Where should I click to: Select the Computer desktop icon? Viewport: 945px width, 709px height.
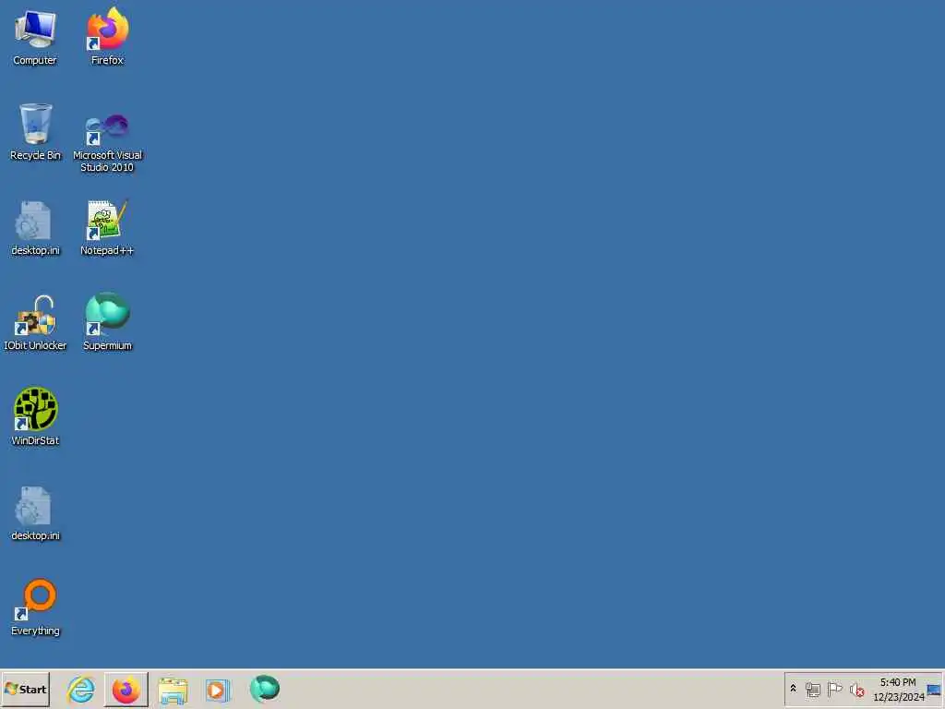point(35,37)
